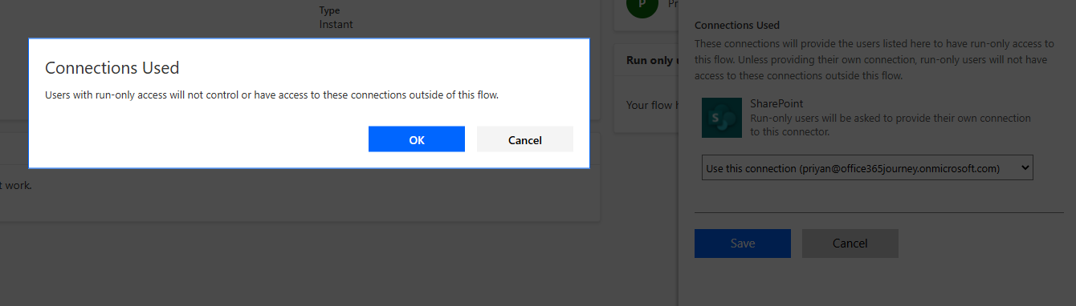This screenshot has height=306, width=1076.
Task: Save the run-only connection settings
Action: (x=743, y=244)
